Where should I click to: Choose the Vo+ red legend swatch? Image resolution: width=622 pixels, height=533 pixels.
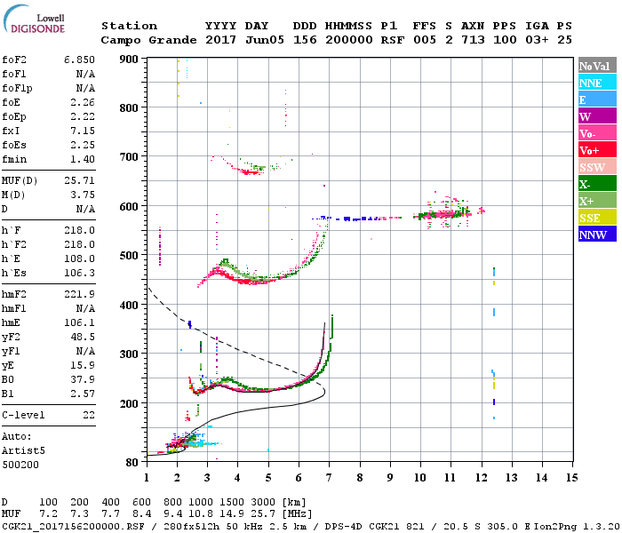[x=596, y=151]
